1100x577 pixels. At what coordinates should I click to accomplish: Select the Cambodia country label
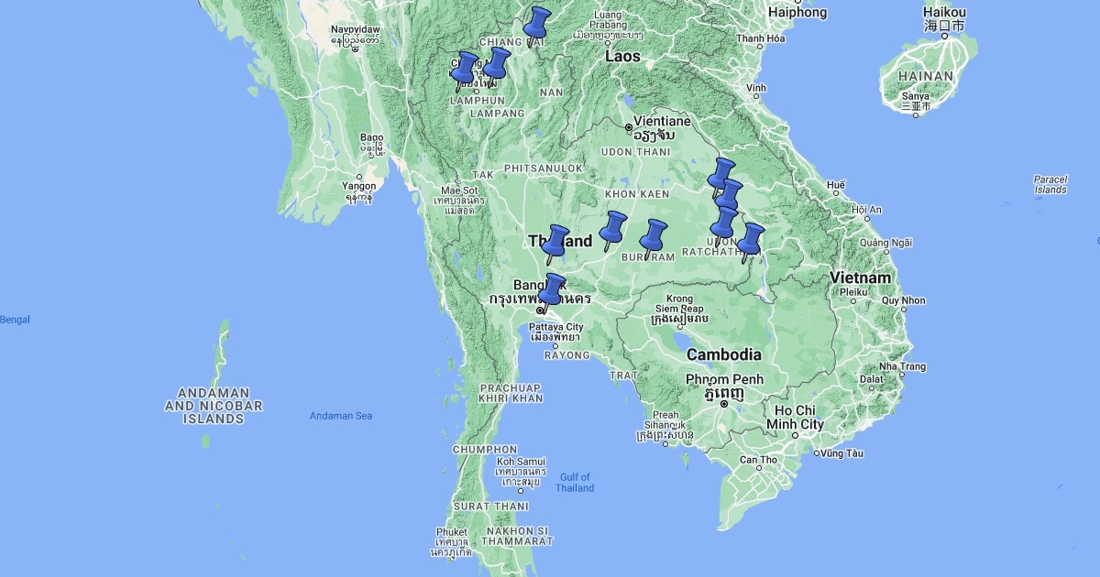point(723,354)
